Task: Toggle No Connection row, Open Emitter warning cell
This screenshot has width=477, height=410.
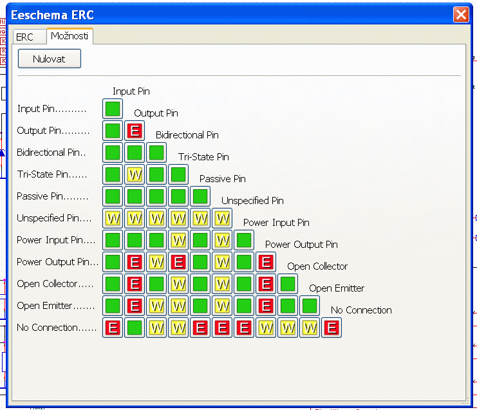Action: point(310,328)
